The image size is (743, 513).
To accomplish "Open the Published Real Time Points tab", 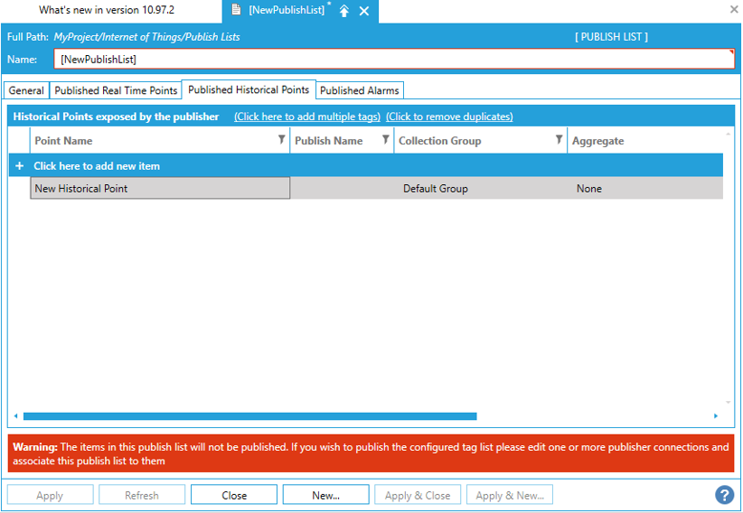I will click(x=116, y=90).
